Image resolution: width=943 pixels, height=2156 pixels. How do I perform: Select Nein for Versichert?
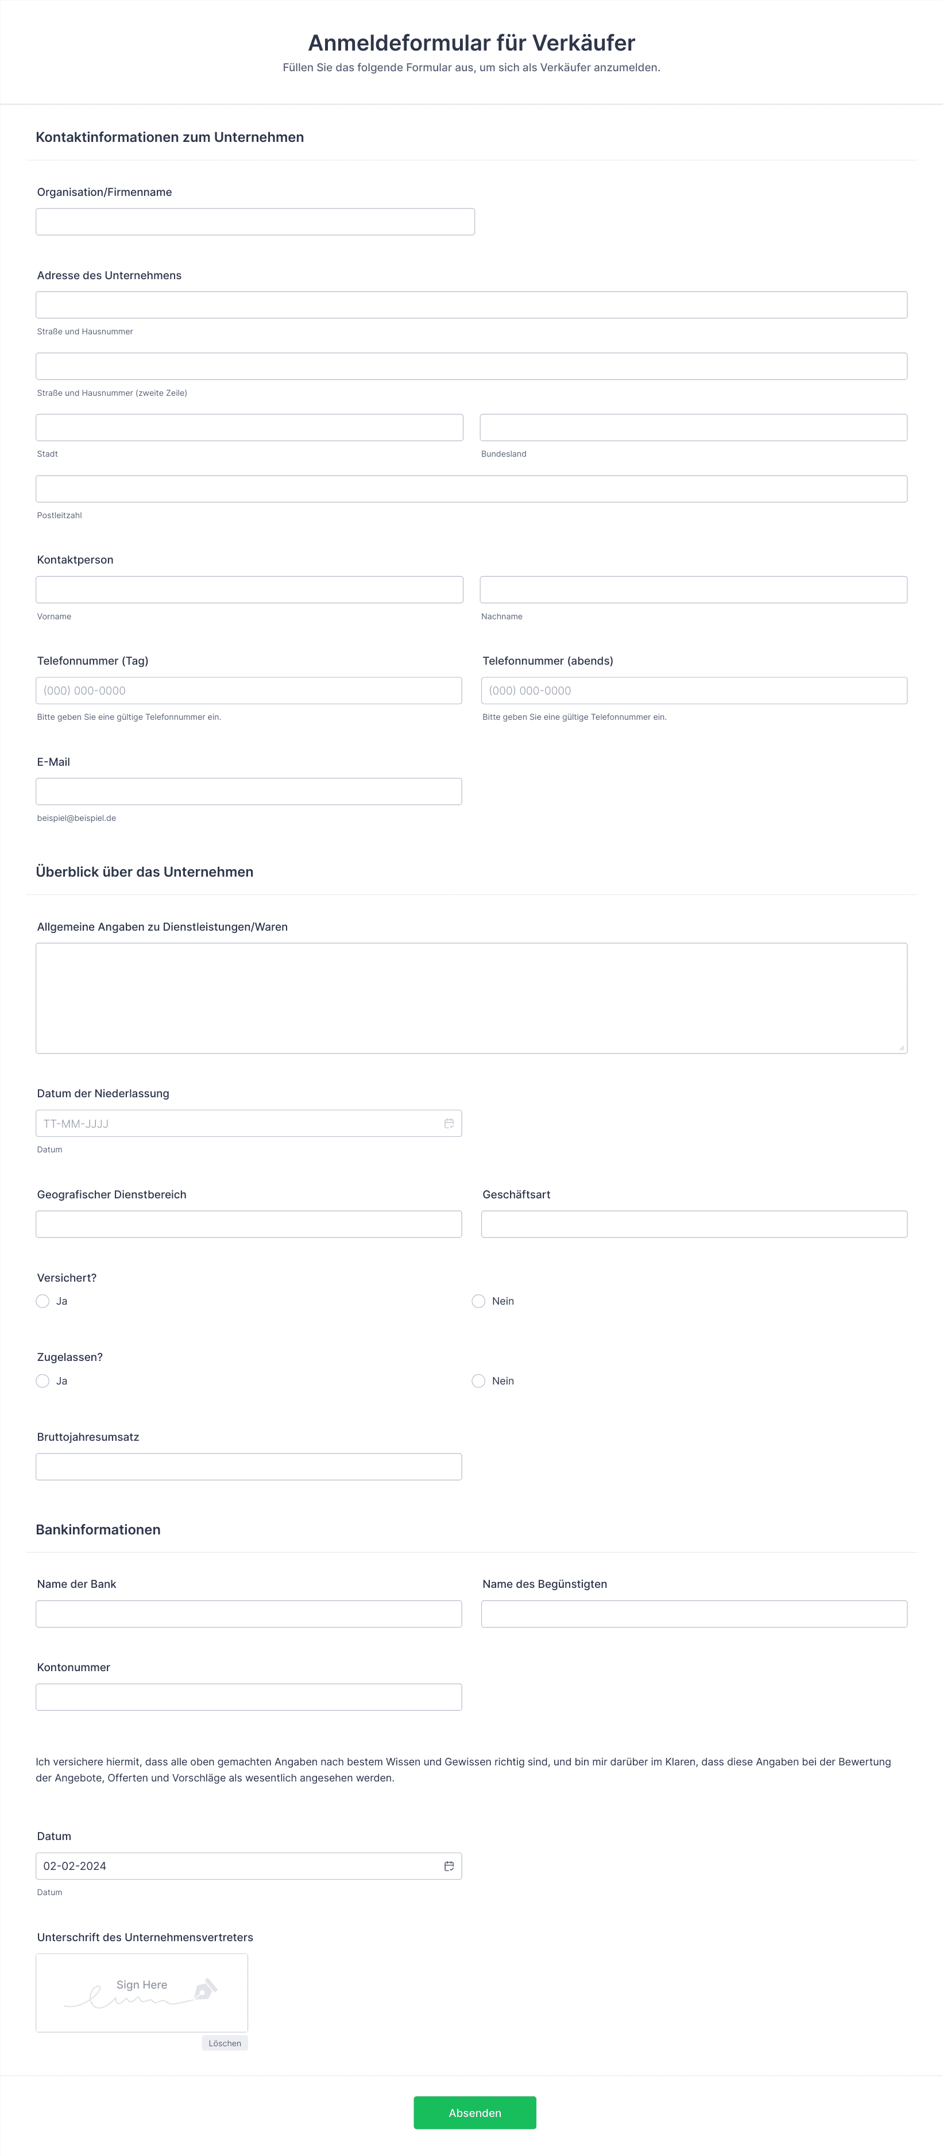(478, 1301)
